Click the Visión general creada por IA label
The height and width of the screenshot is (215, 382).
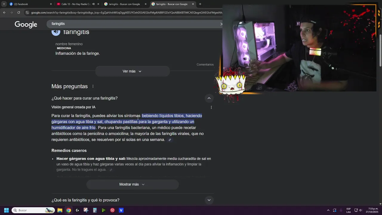pyautogui.click(x=73, y=107)
